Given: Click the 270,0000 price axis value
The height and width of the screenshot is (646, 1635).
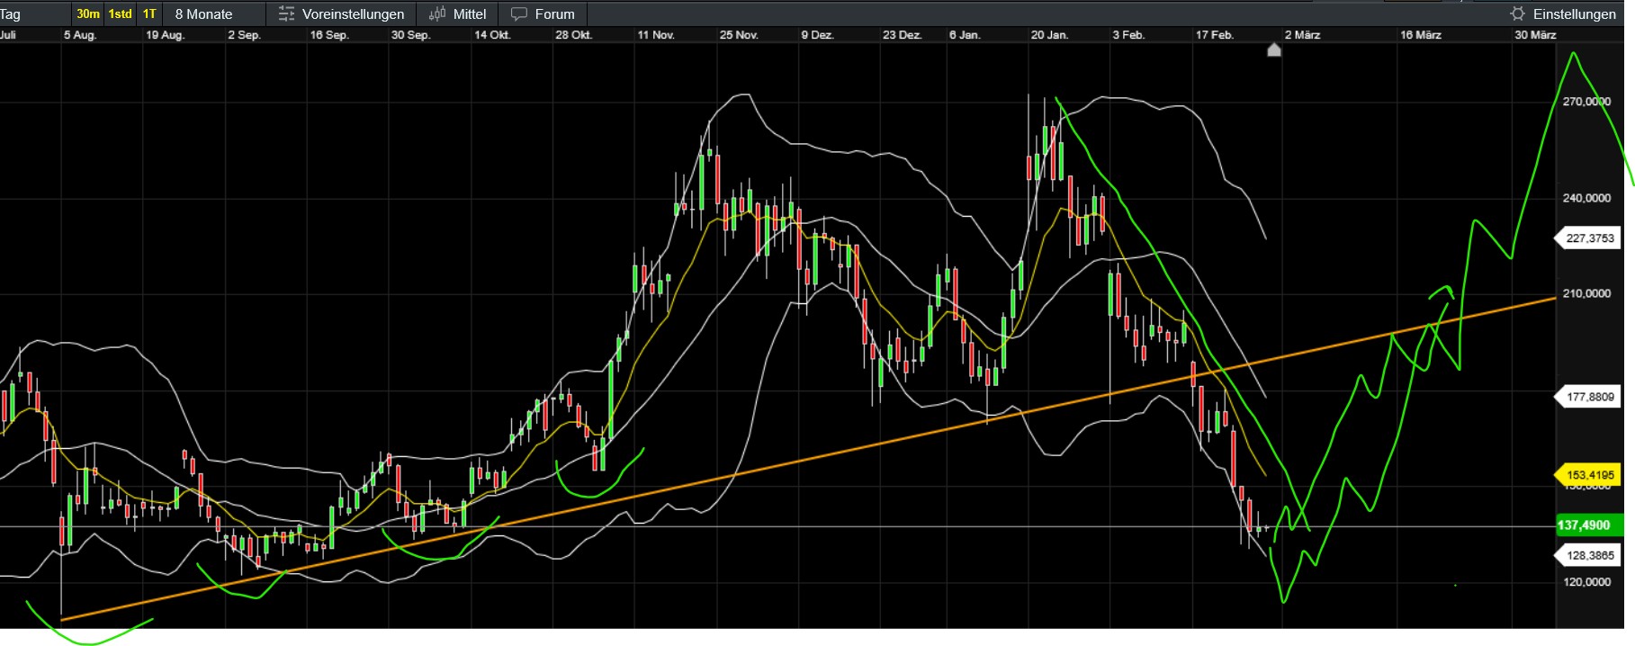Looking at the screenshot, I should coord(1586,102).
